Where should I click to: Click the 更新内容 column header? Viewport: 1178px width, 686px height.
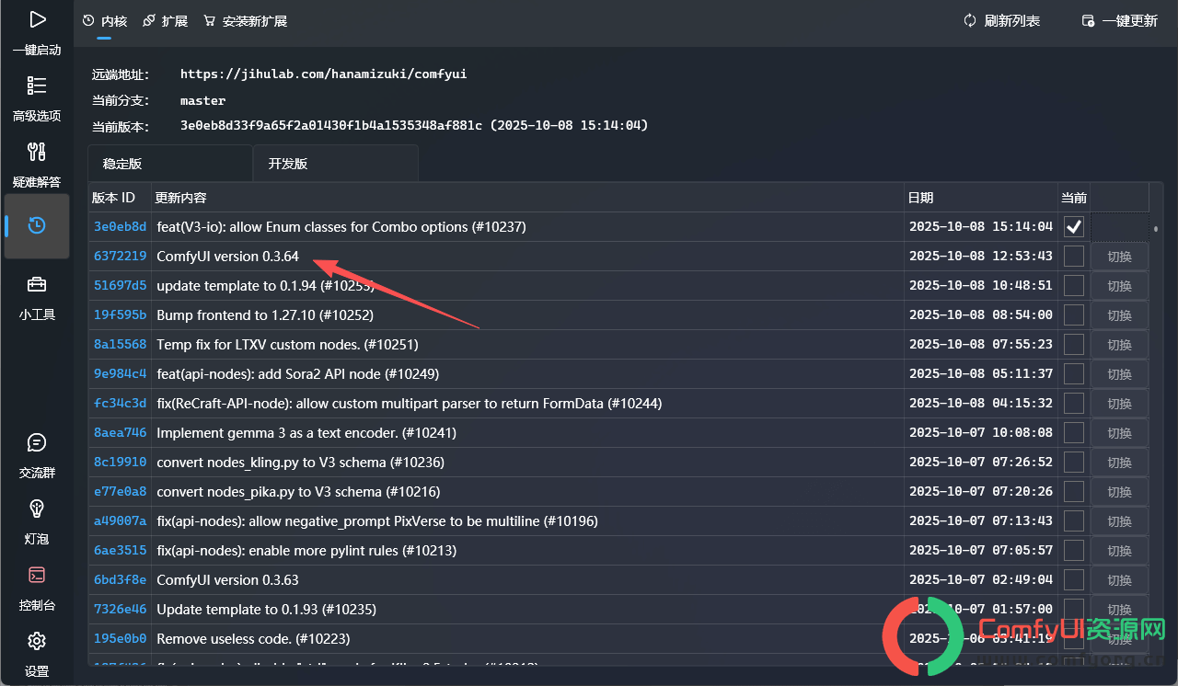pyautogui.click(x=528, y=198)
